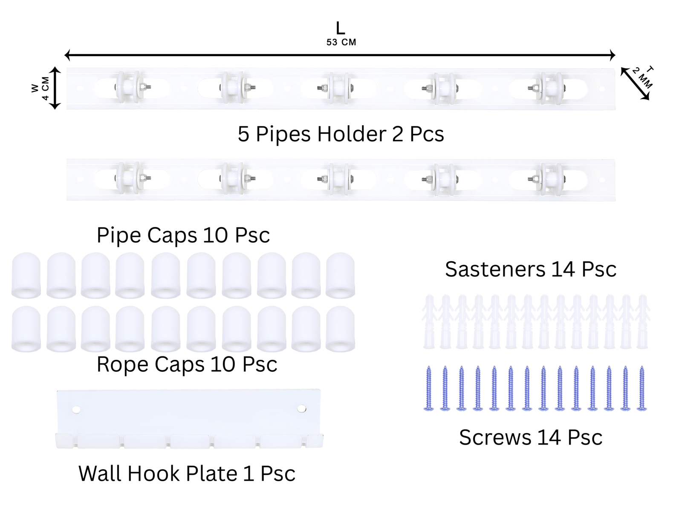The image size is (682, 511).
Task: Click the "53 CM" length measurement text
Action: [x=341, y=42]
